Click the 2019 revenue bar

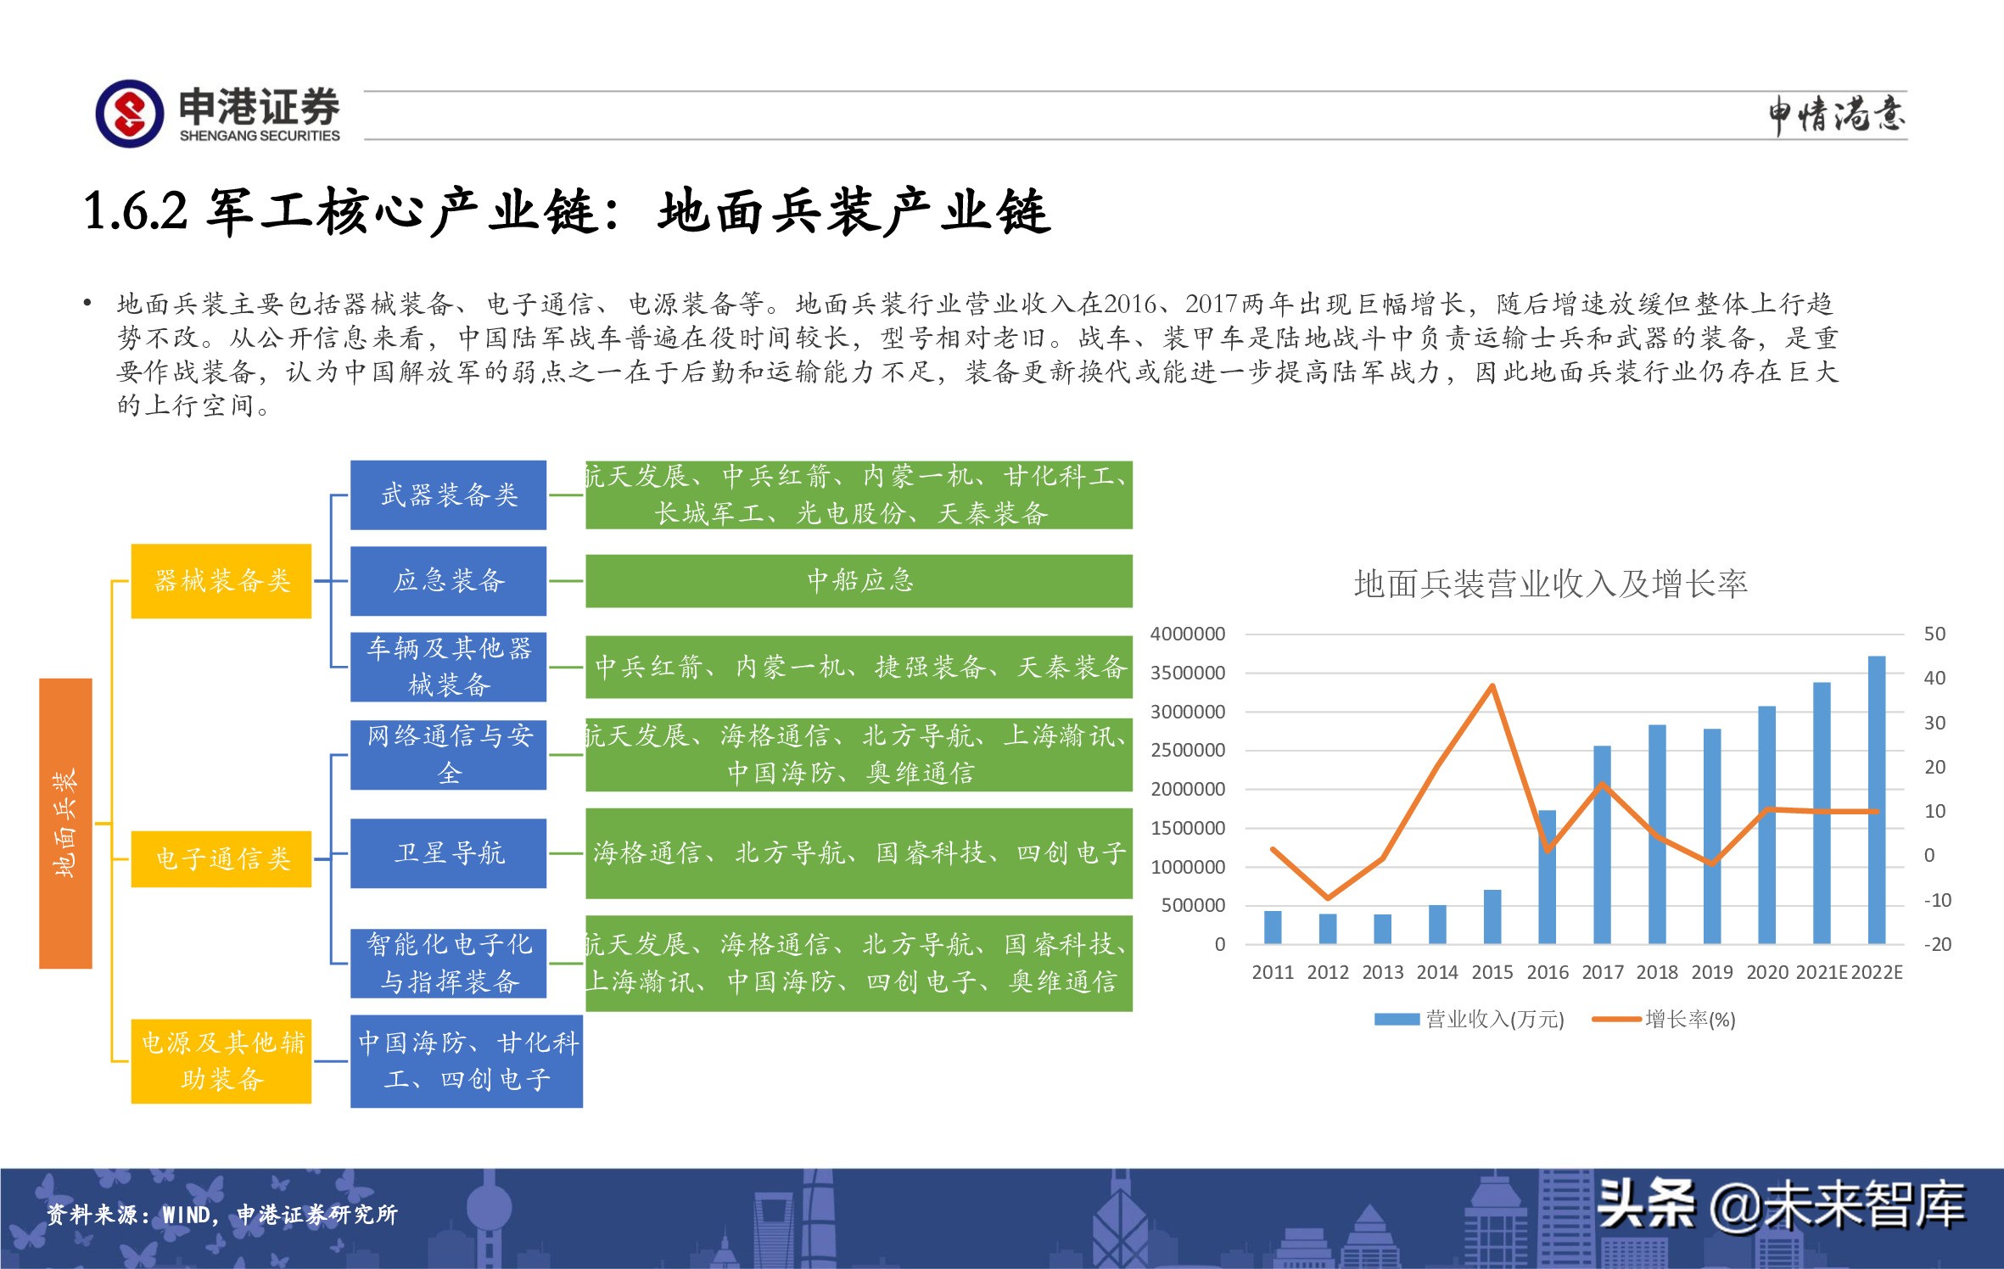[x=1712, y=836]
